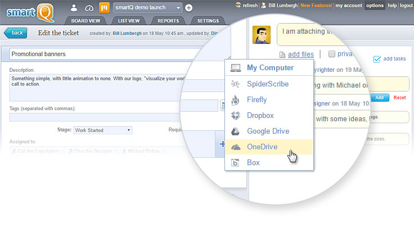Choose Google Drive from the upload menu

(269, 131)
